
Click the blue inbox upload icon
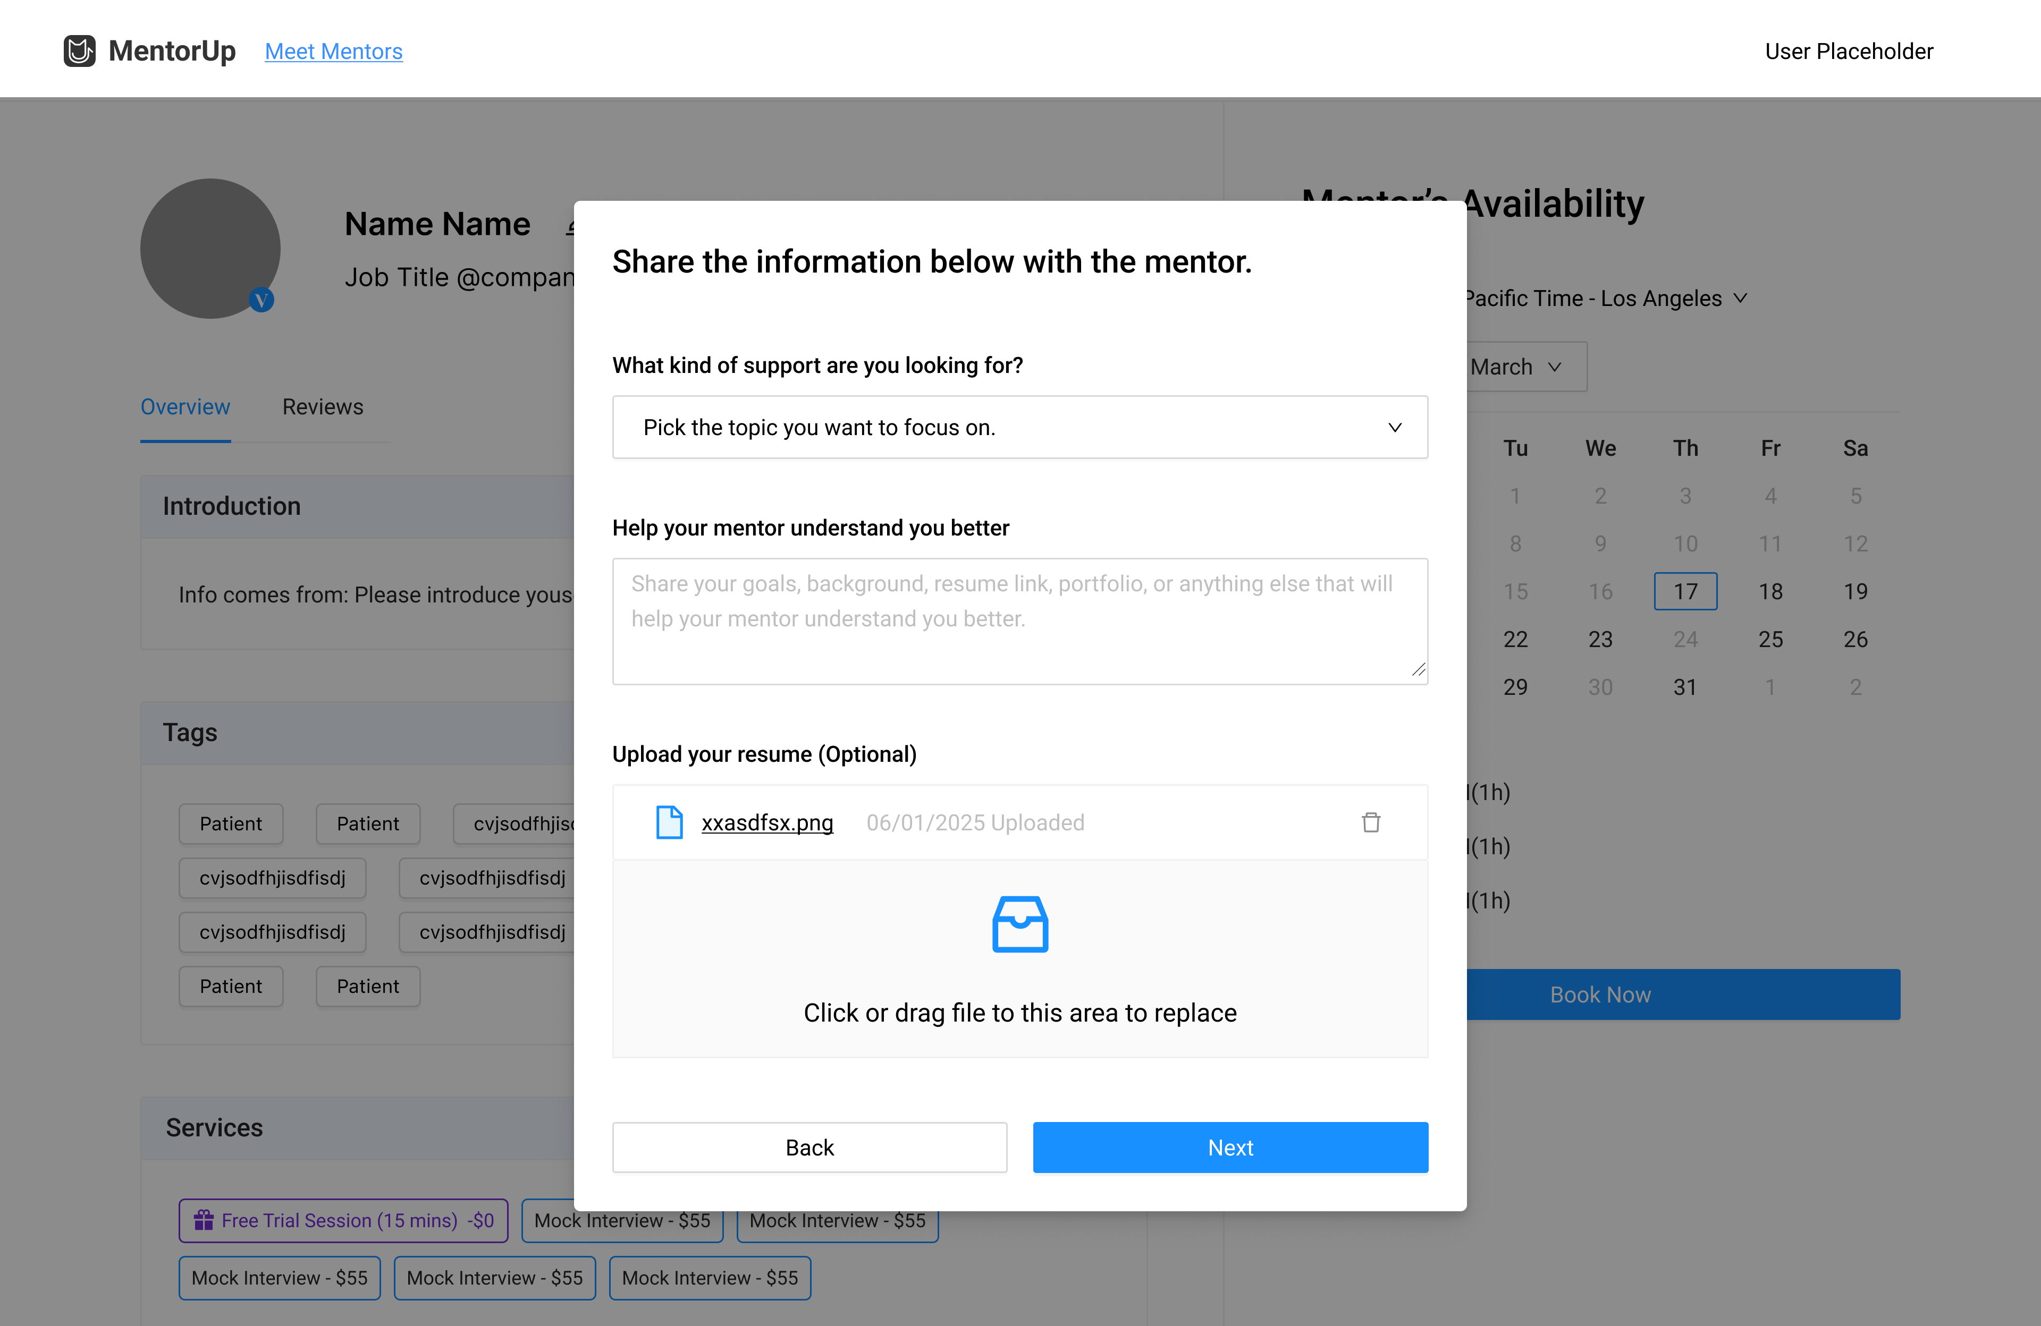1019,924
